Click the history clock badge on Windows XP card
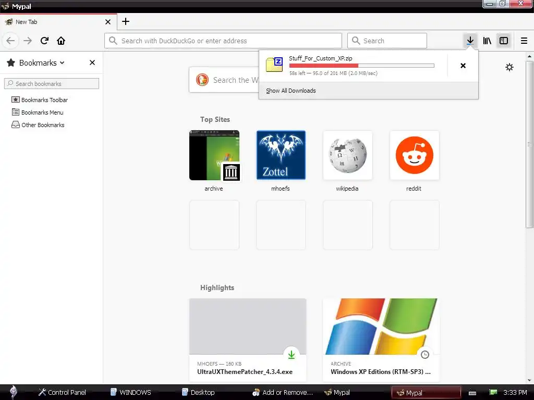 [424, 355]
